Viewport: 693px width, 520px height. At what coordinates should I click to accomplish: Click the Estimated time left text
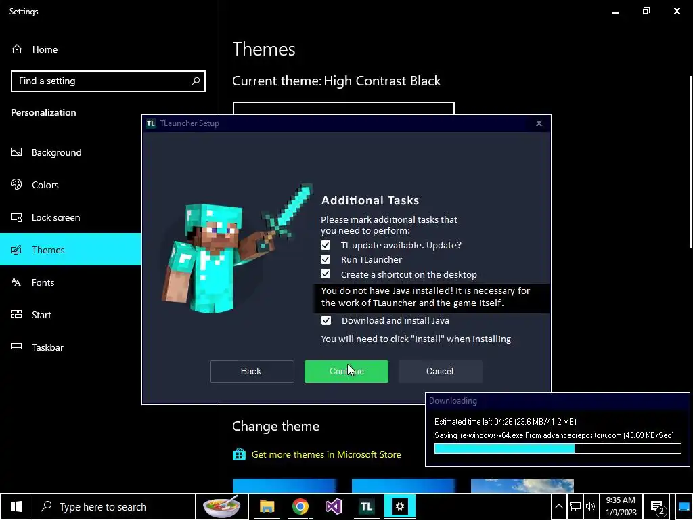pos(505,421)
